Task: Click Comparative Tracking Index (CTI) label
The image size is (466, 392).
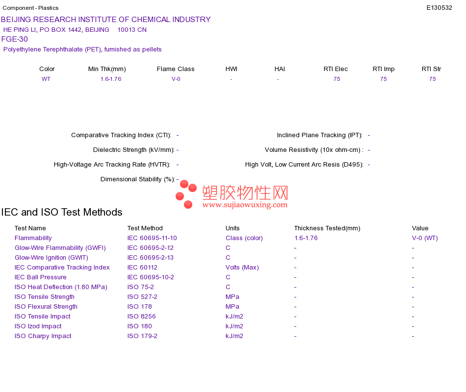Action: coord(121,135)
